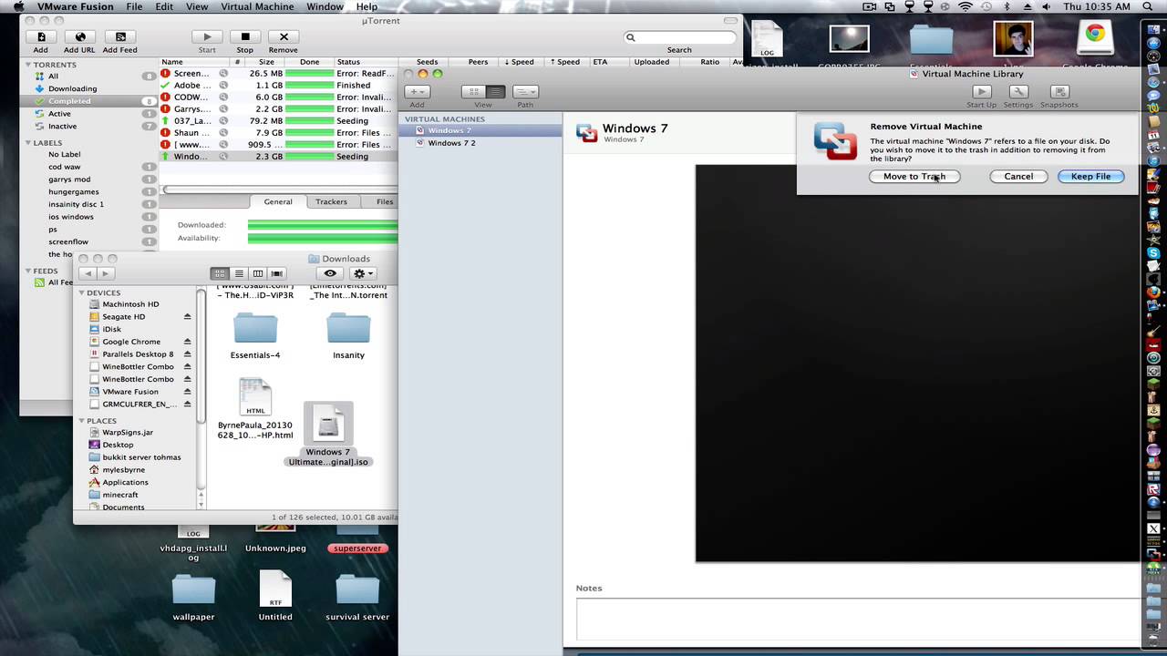Select the Windows 7 Ultimate iso file

tap(328, 435)
